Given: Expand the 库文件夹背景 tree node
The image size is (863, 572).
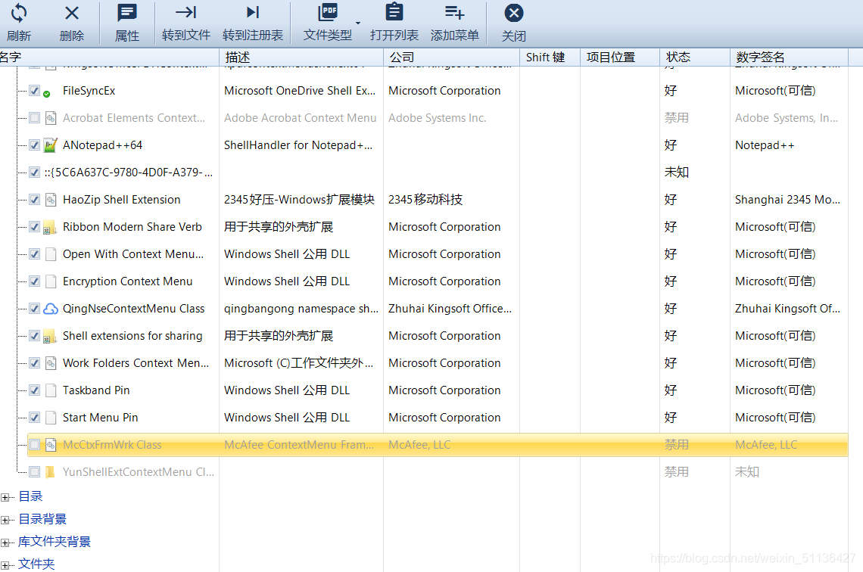Looking at the screenshot, I should 5,542.
